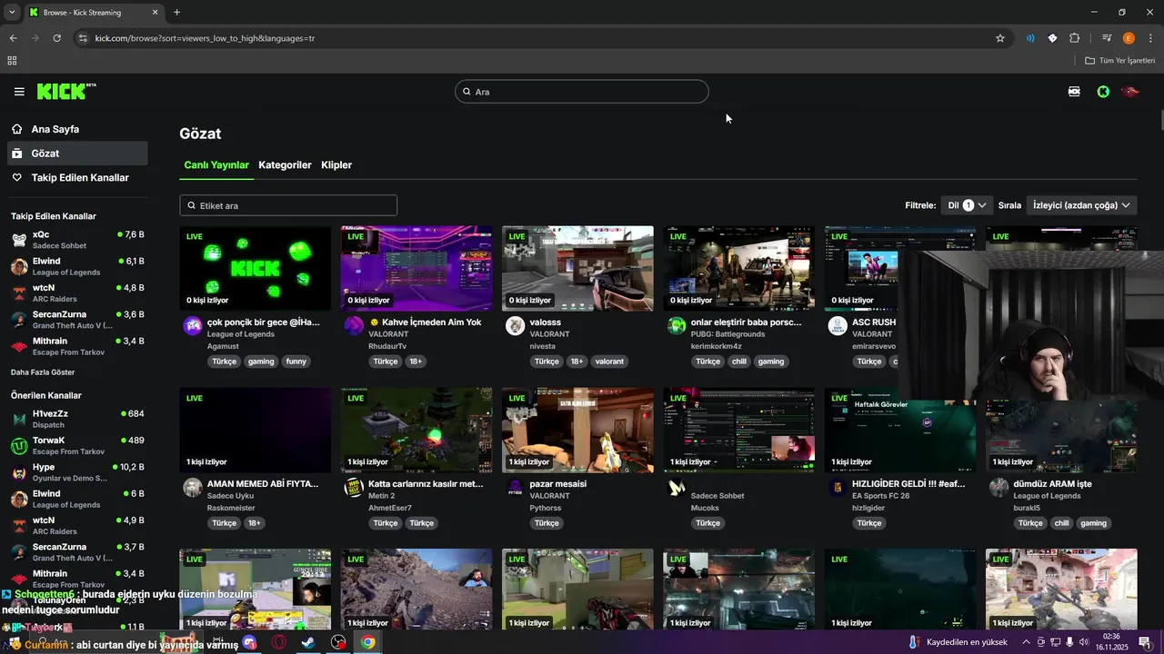Image resolution: width=1164 pixels, height=654 pixels.
Task: Open the valosss stream thumbnail
Action: (x=577, y=269)
